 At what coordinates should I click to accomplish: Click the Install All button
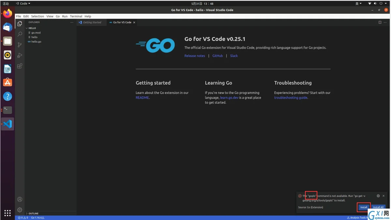coord(378,207)
